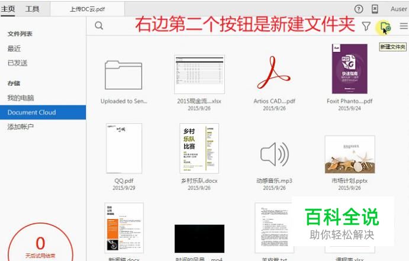Viewport: 409px width, 261px height.
Task: Select Document Cloud storage
Action: (43, 112)
